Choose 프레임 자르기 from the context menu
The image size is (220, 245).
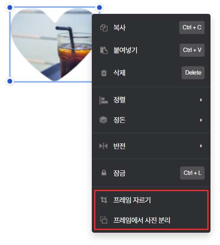click(x=151, y=200)
